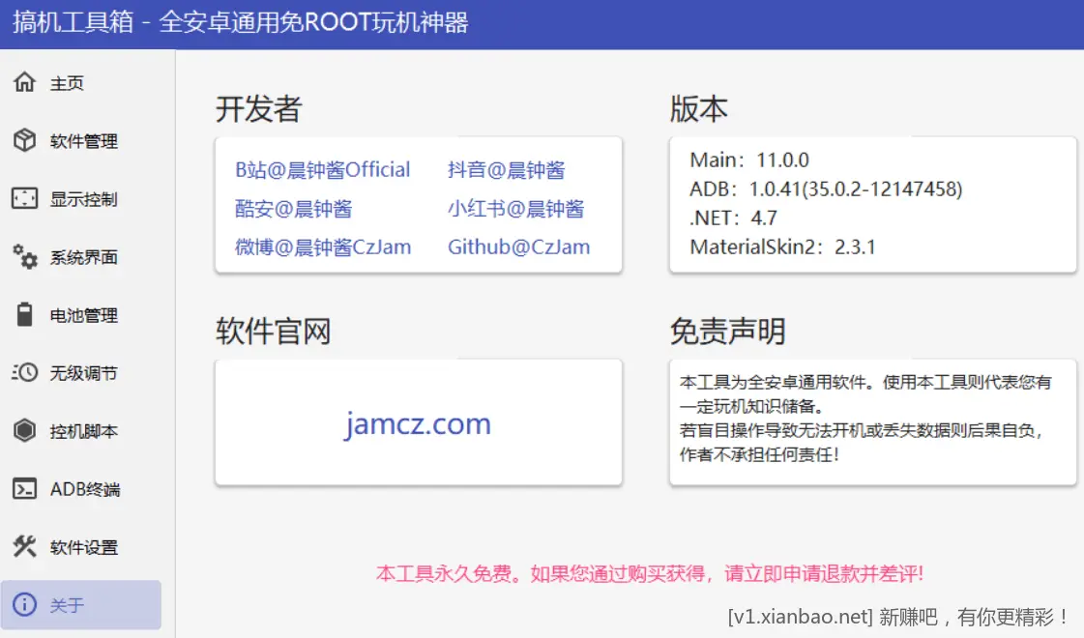This screenshot has height=638, width=1084.
Task: Open the Github@CzJam link
Action: point(518,247)
